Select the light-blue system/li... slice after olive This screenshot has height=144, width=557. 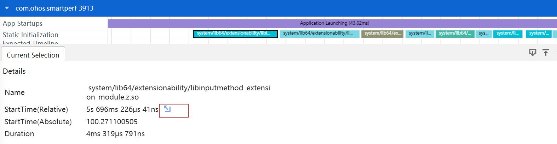point(420,34)
